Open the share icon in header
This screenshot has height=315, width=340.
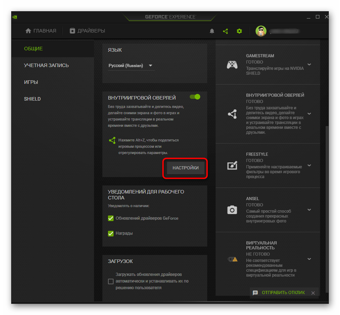click(225, 31)
